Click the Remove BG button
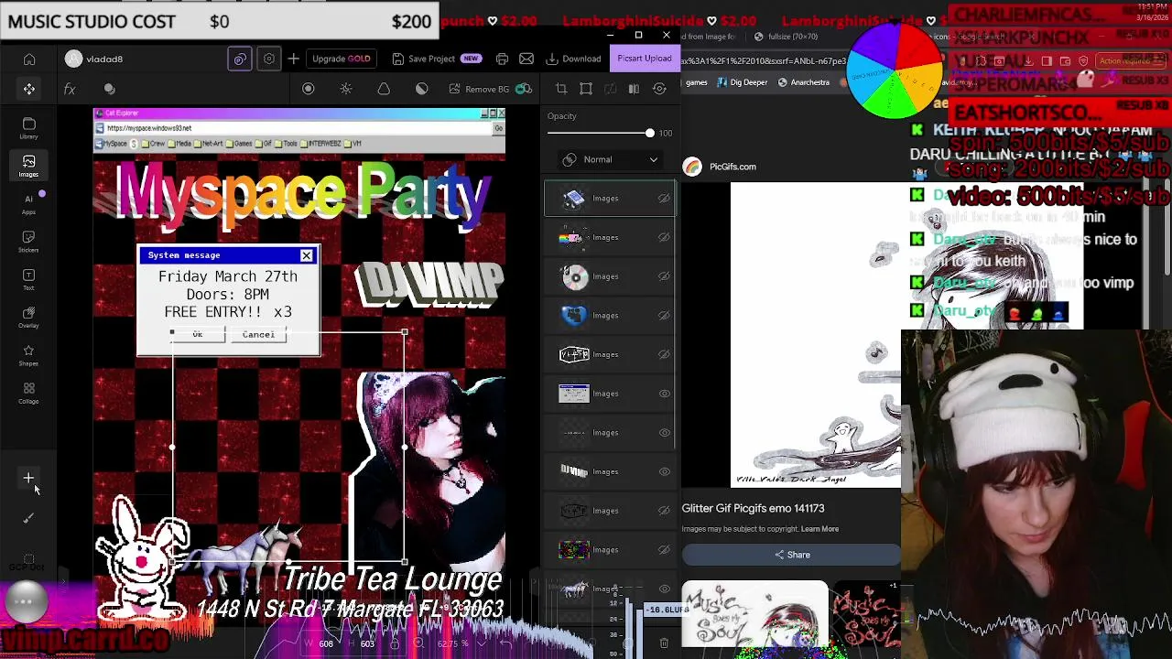The image size is (1172, 659). pyautogui.click(x=479, y=89)
